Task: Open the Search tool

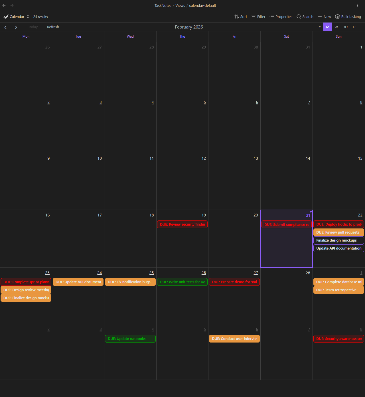Action: [305, 17]
